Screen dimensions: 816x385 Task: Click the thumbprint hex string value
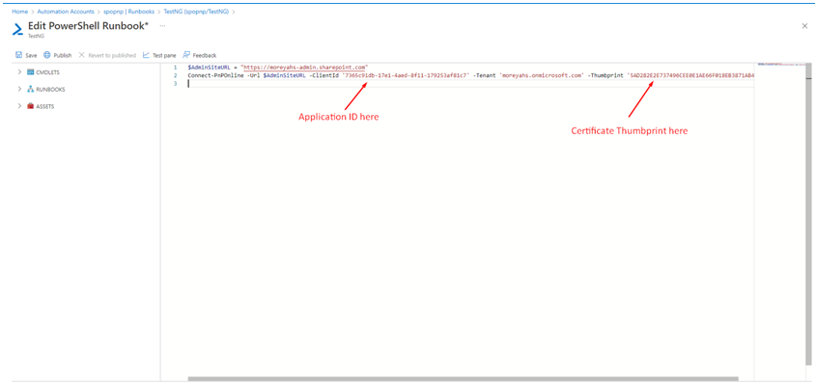click(690, 75)
